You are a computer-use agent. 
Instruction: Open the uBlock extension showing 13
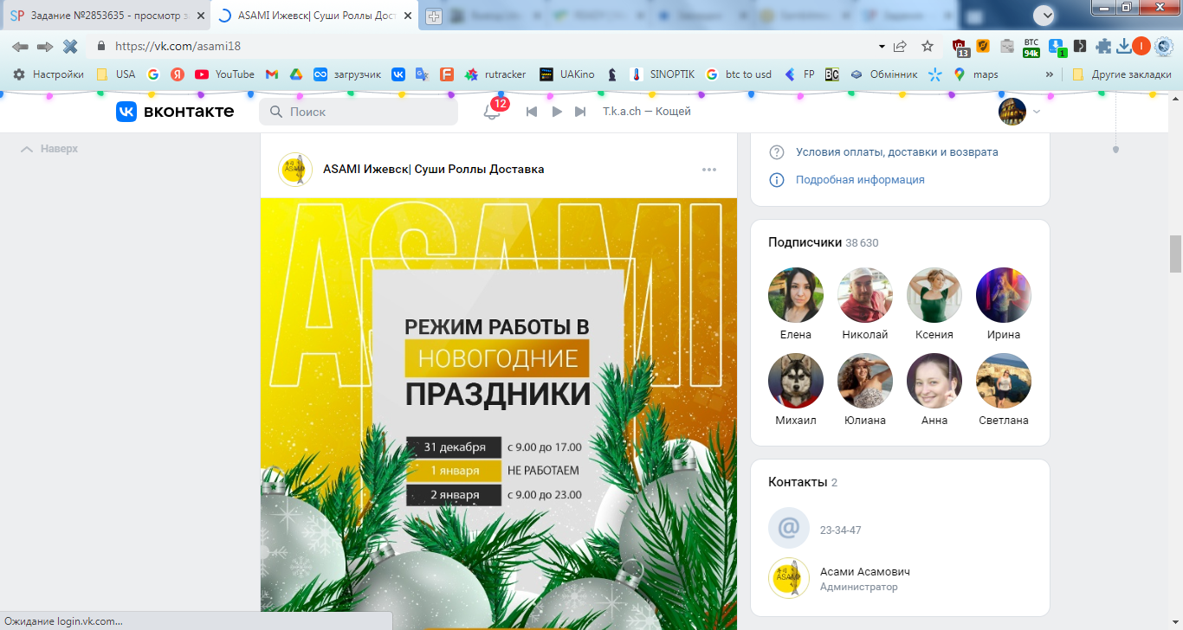tap(960, 47)
